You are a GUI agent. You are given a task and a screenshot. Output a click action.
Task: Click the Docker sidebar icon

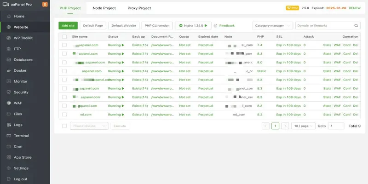click(x=7, y=70)
